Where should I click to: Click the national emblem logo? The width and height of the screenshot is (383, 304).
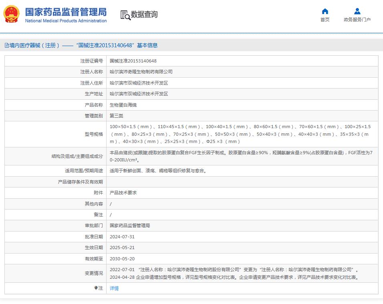pos(12,14)
